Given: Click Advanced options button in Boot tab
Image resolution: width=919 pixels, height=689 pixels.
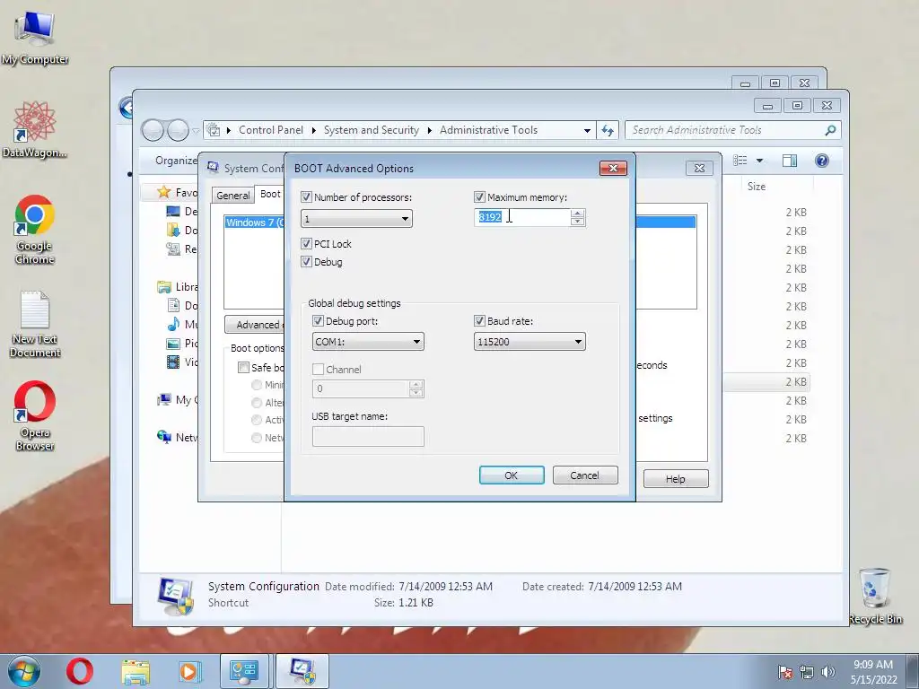Looking at the screenshot, I should [x=255, y=325].
